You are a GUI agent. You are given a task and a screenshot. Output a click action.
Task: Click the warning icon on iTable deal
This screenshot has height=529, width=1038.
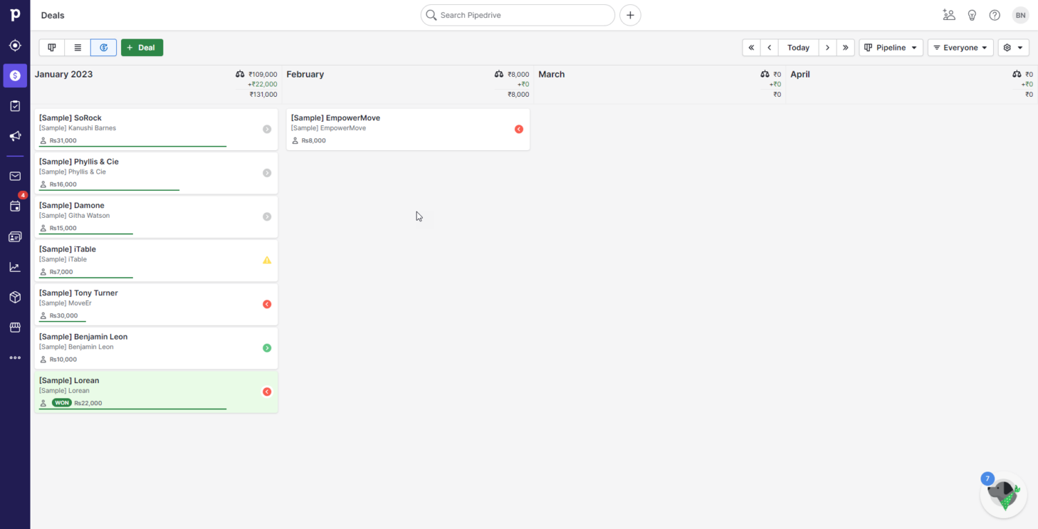click(267, 260)
